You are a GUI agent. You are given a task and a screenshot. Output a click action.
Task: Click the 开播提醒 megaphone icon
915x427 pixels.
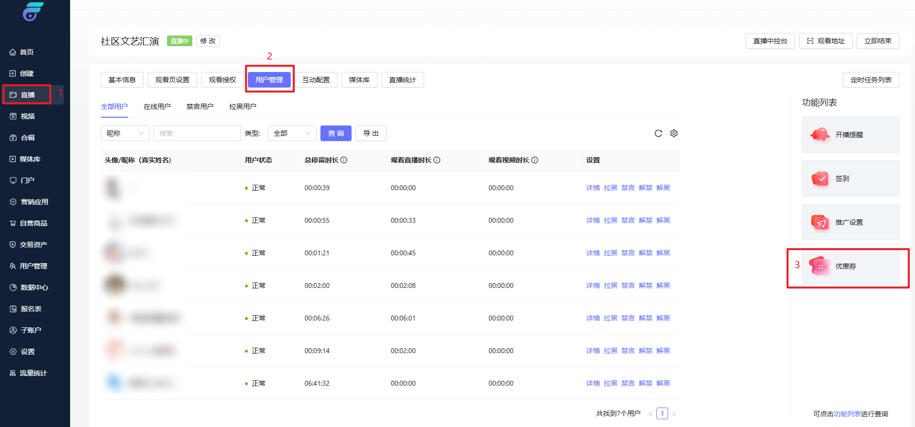click(820, 135)
